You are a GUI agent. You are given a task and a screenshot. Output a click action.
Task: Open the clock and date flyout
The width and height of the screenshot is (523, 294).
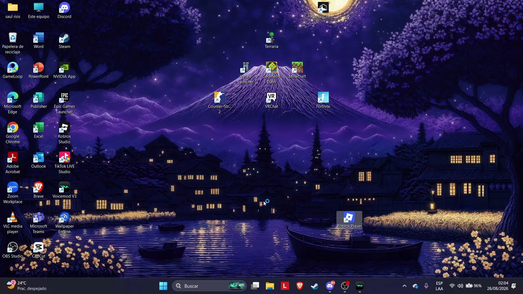497,286
